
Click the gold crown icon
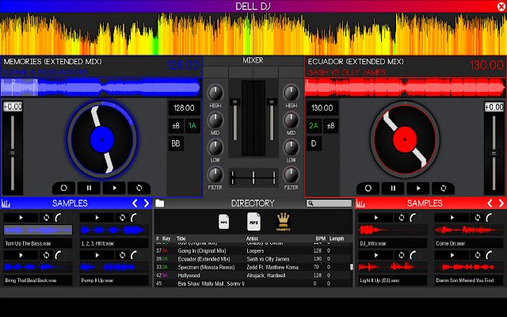pyautogui.click(x=284, y=222)
